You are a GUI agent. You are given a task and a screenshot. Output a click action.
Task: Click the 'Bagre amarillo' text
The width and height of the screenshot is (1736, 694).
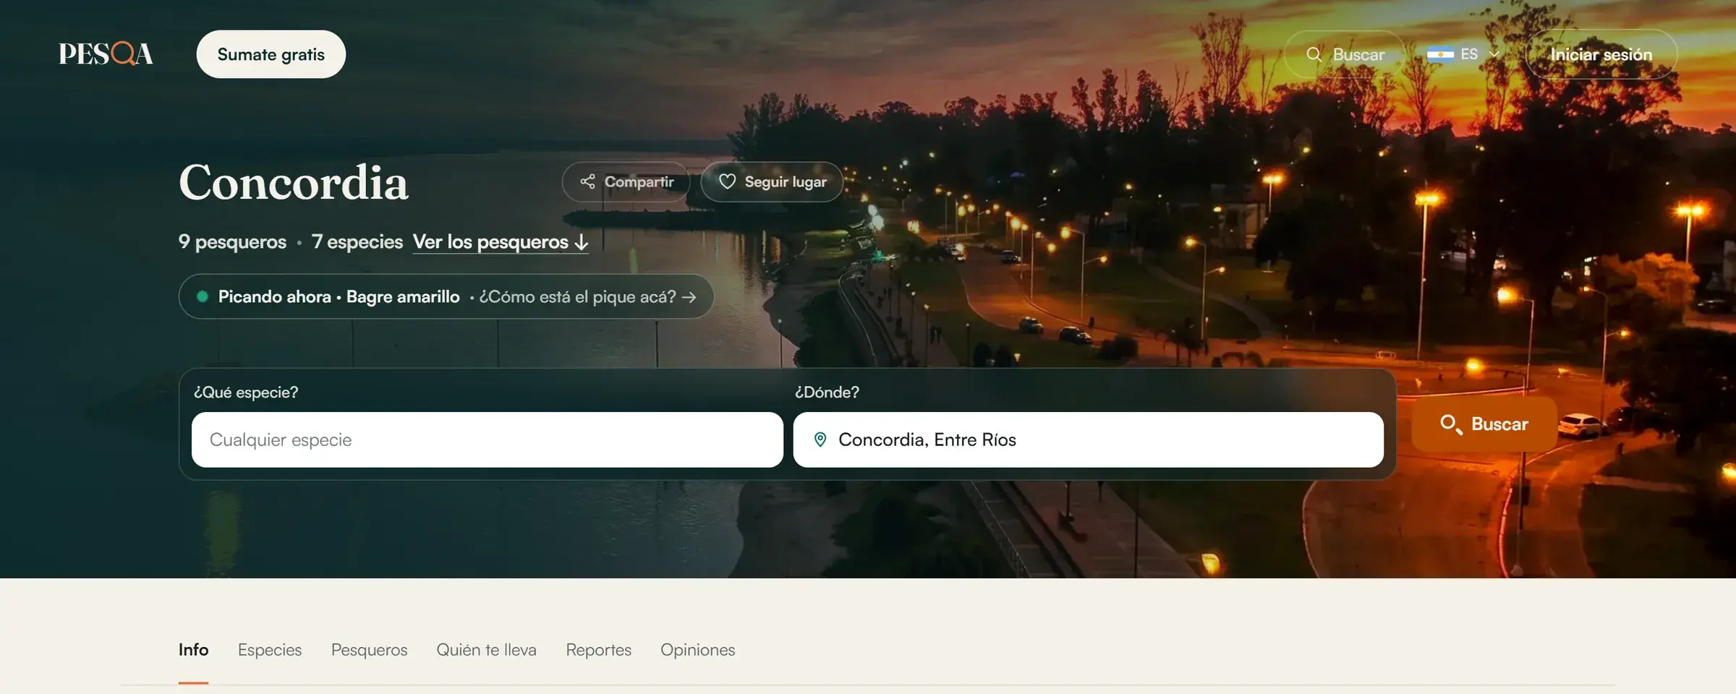403,297
